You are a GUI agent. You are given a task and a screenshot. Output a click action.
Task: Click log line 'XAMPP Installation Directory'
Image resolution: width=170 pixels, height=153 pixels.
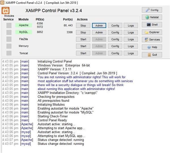point(67,93)
